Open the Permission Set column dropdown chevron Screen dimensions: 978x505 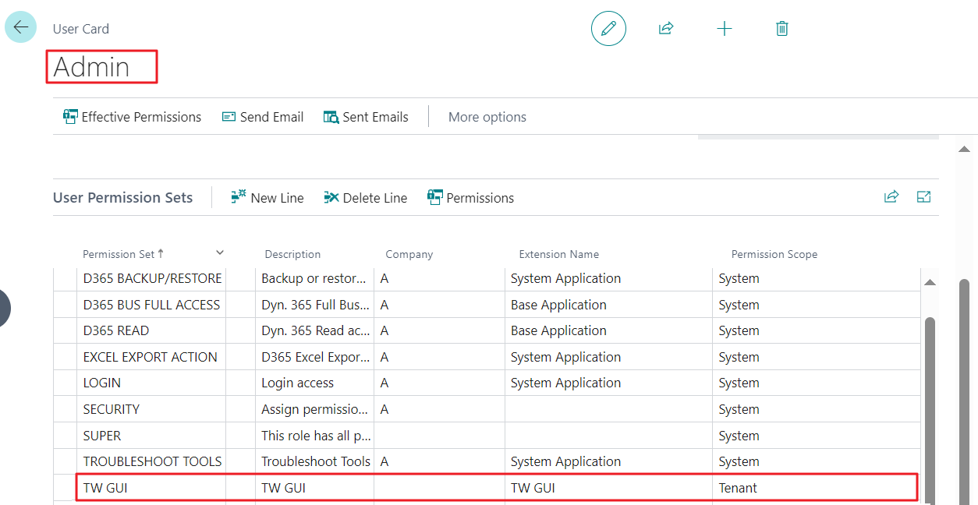point(220,252)
